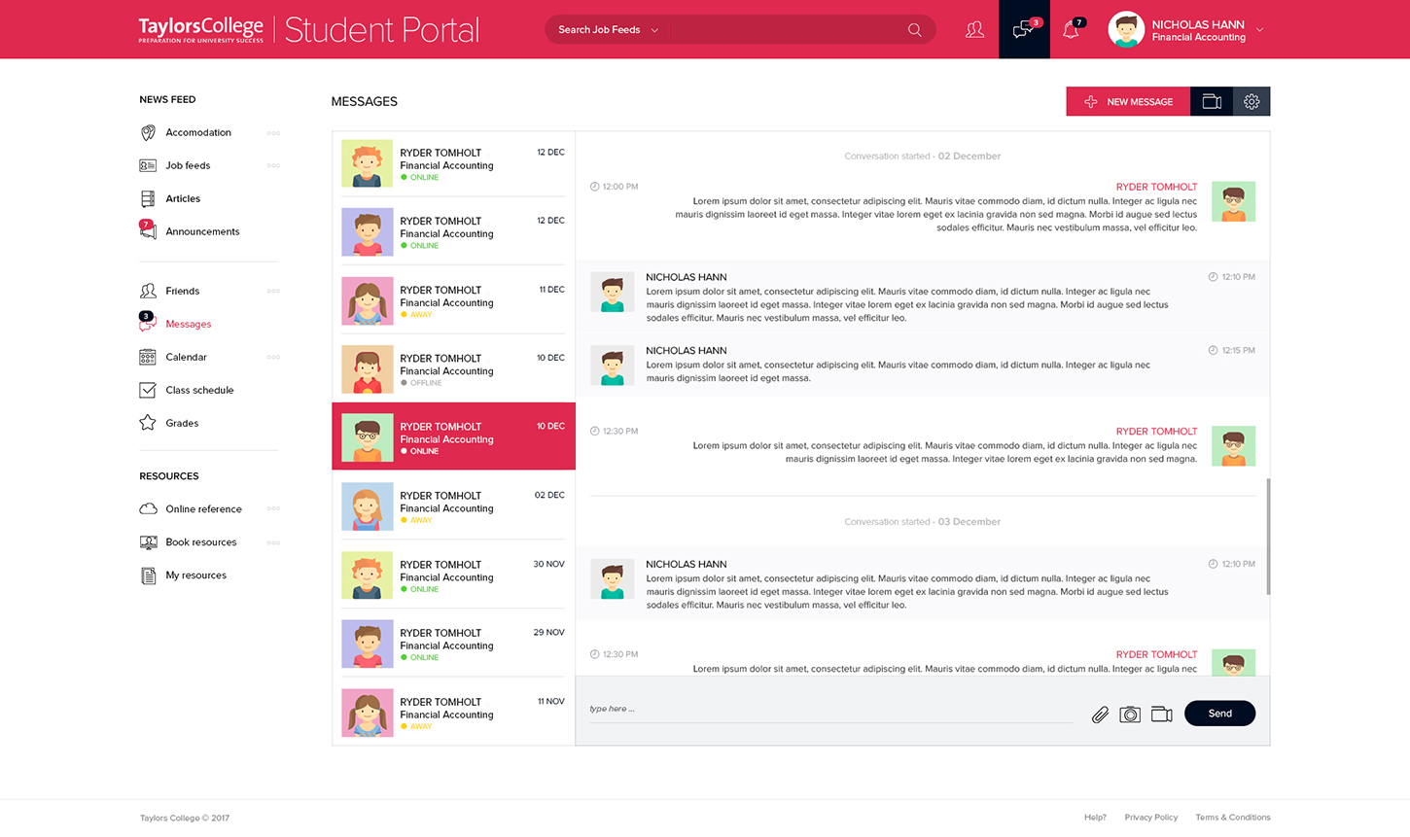1410x837 pixels.
Task: Start video from the composer video icon
Action: 1161,715
